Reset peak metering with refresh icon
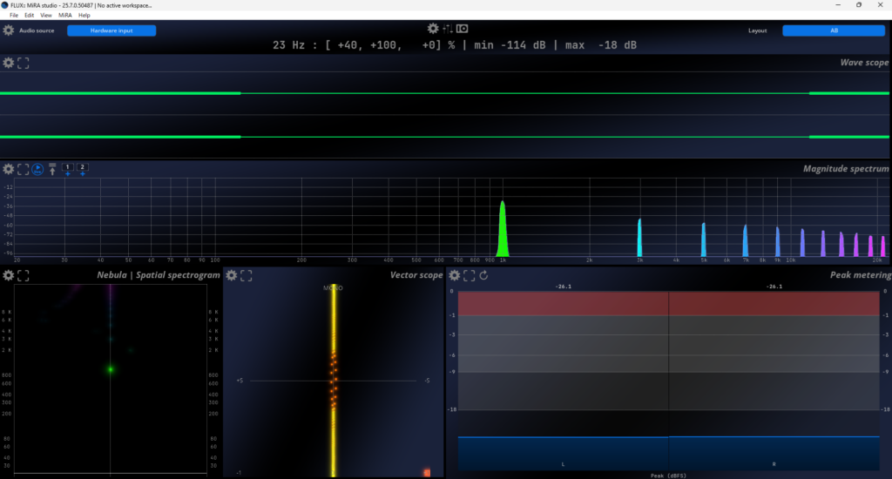892x479 pixels. [483, 275]
